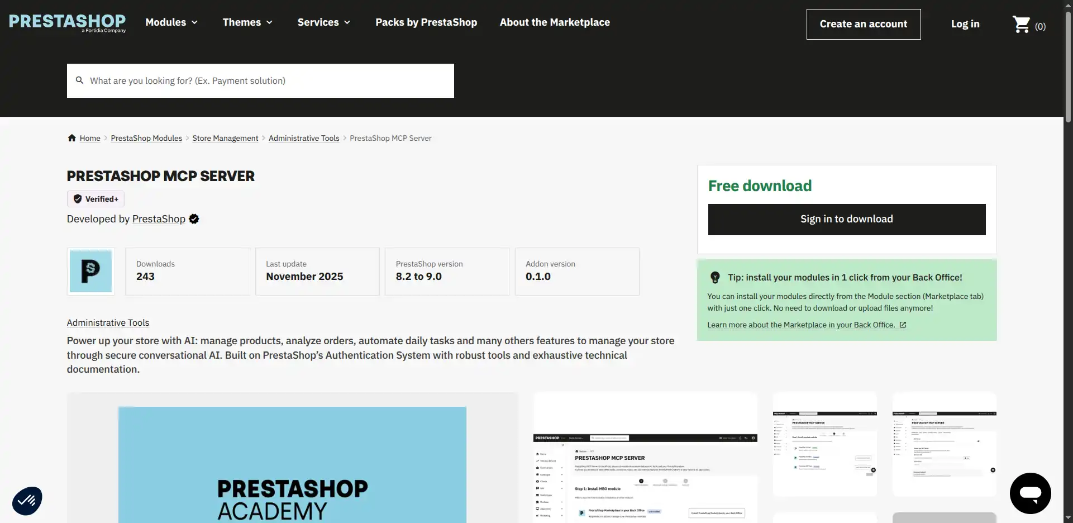Click the external link icon after Back Office link
The height and width of the screenshot is (523, 1073).
(x=903, y=325)
